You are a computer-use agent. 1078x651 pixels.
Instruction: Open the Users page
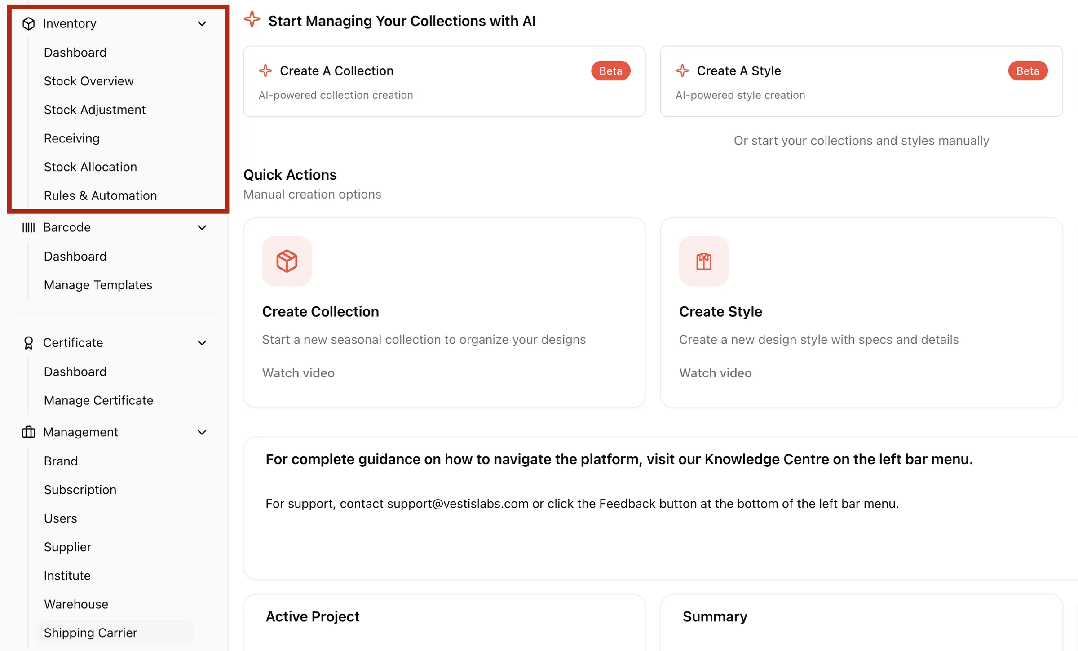tap(60, 518)
